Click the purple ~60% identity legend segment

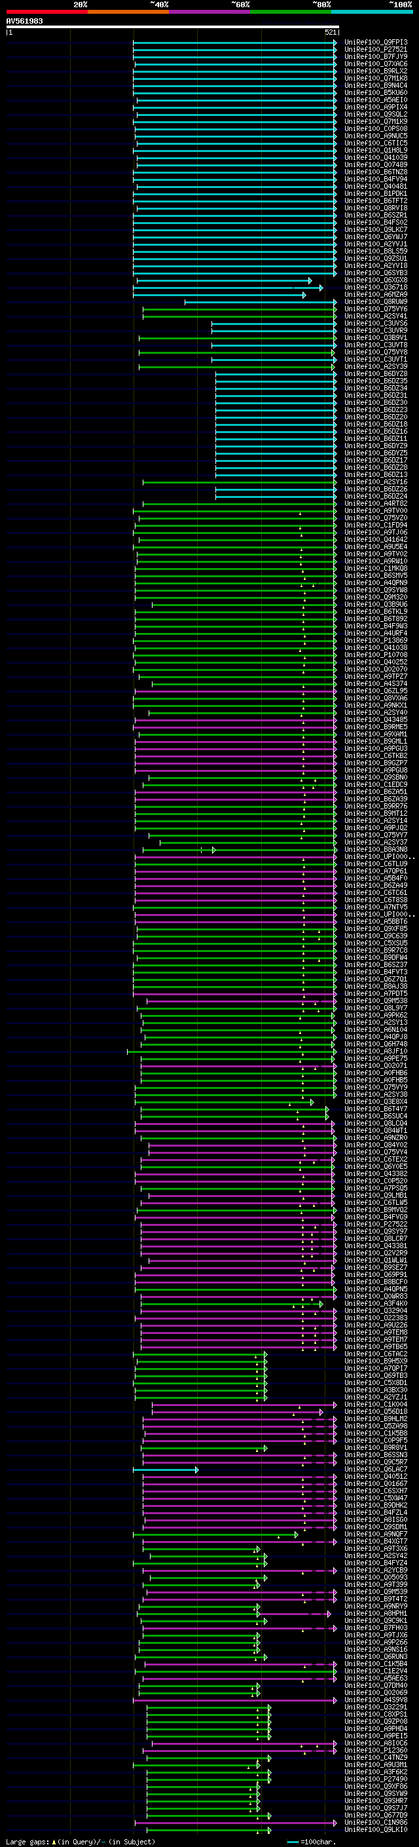(210, 12)
